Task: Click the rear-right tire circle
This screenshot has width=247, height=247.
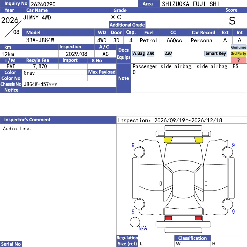Action: tap(228, 204)
